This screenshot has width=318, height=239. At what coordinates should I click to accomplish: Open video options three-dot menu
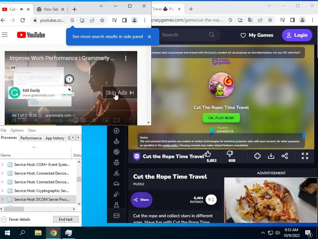126,58
